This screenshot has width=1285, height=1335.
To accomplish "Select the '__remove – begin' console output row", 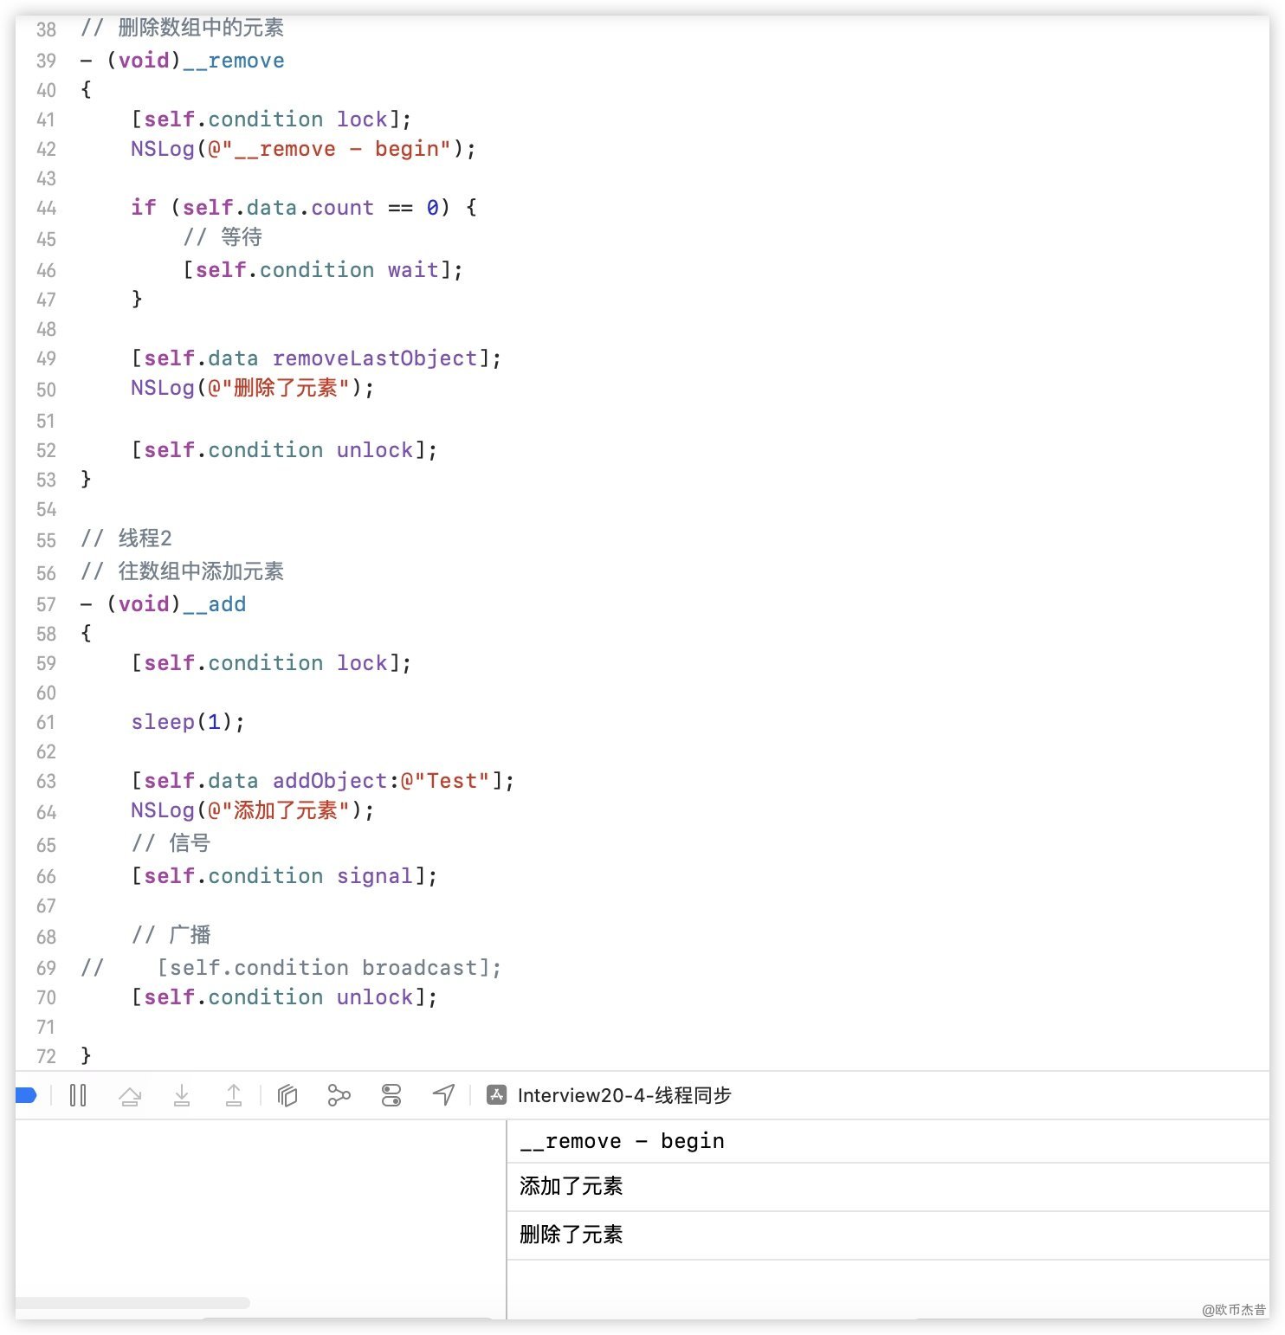I will [622, 1141].
